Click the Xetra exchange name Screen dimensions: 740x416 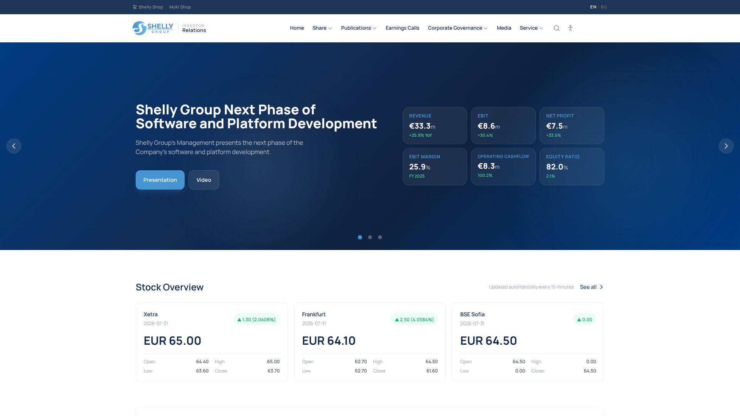pyautogui.click(x=151, y=314)
